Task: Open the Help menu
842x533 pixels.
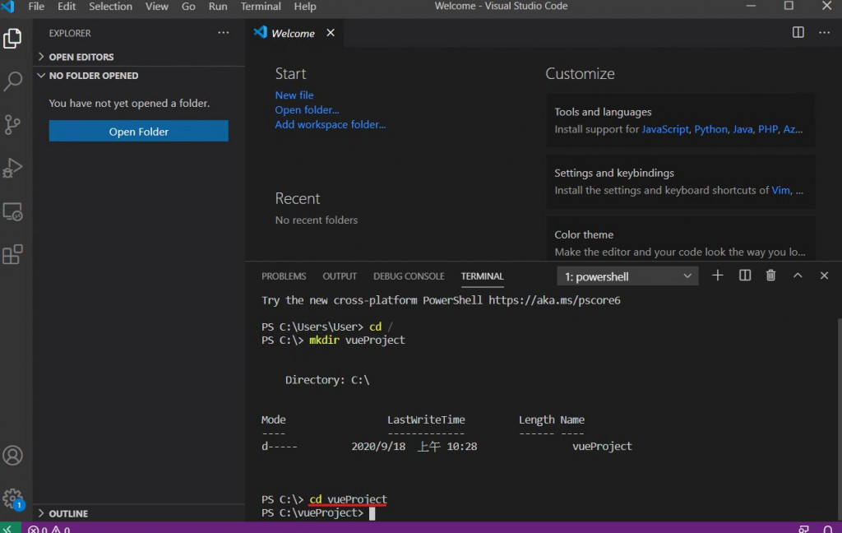Action: [x=304, y=7]
